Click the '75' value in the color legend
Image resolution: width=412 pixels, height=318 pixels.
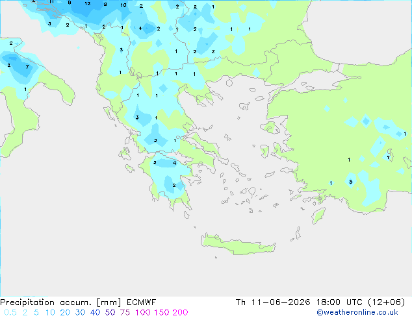[x=125, y=313]
